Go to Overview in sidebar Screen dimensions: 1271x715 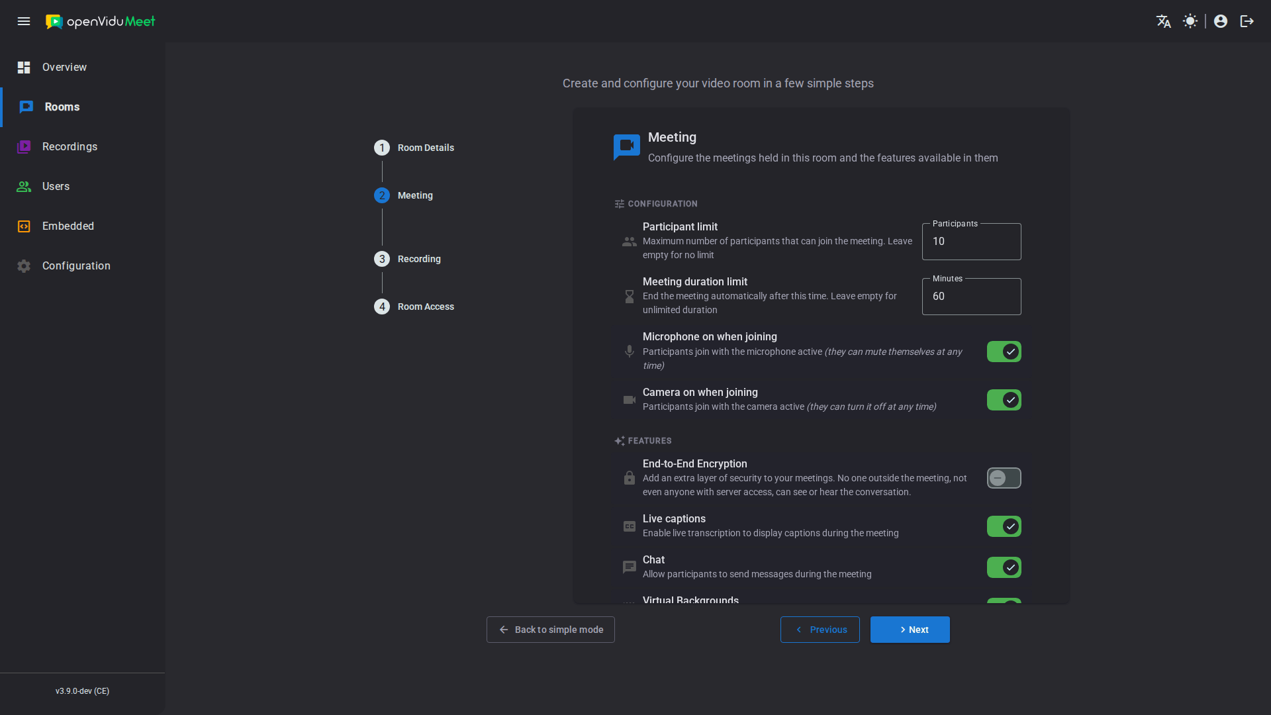(x=83, y=68)
